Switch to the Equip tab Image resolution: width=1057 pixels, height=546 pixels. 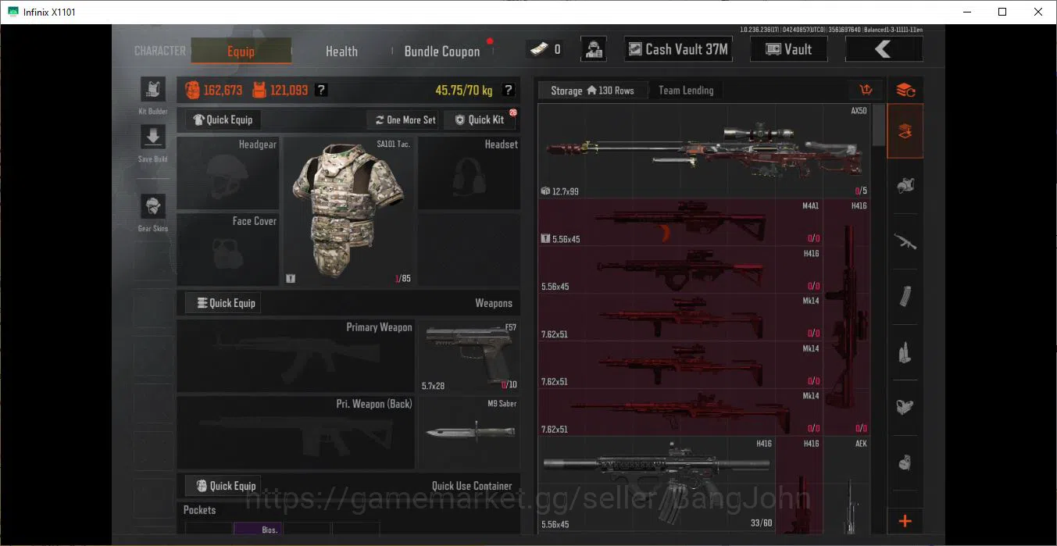tap(241, 51)
